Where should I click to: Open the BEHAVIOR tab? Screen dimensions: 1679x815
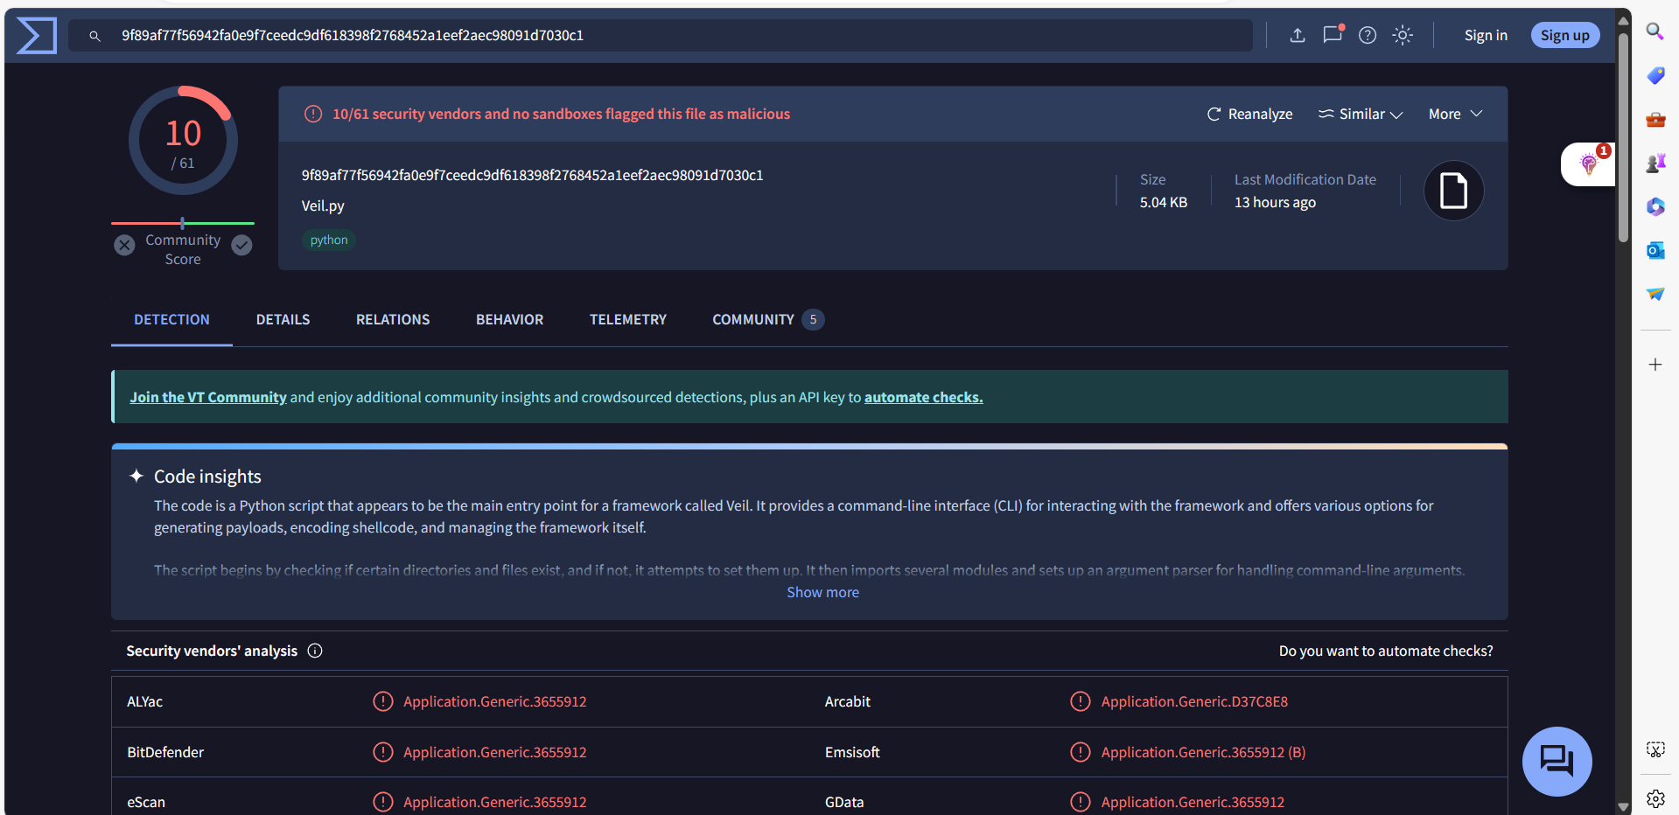(510, 320)
